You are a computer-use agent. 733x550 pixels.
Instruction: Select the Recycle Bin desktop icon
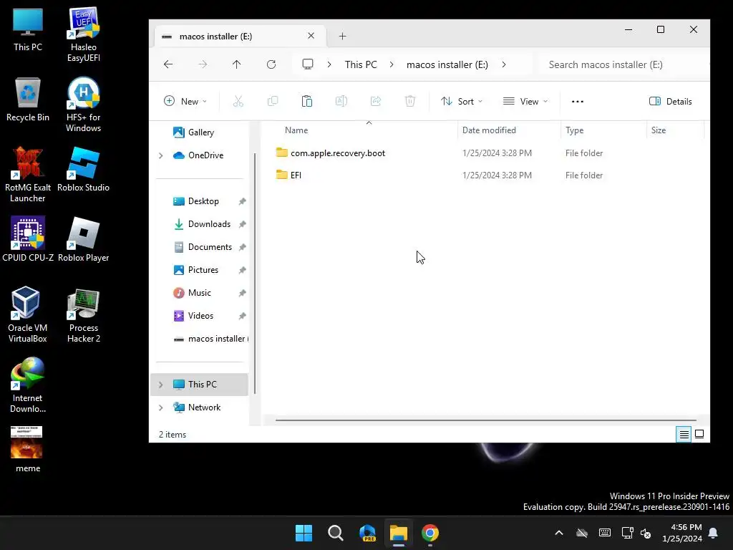(28, 99)
